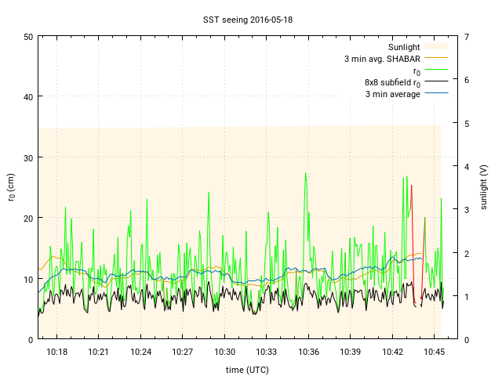
Task: Click the blue 3 min average legend line
Action: 436,94
